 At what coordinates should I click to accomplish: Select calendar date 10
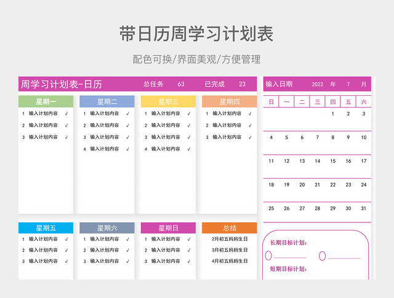pos(364,137)
